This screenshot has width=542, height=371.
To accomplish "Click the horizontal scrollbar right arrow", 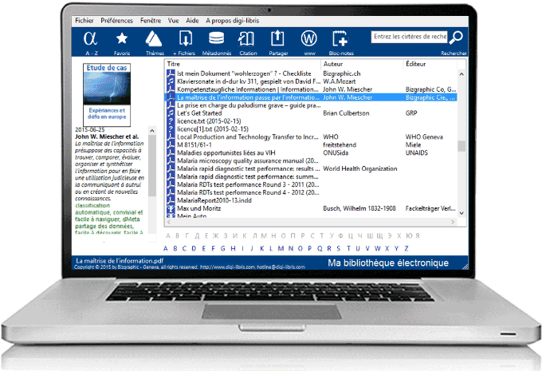I will point(453,222).
